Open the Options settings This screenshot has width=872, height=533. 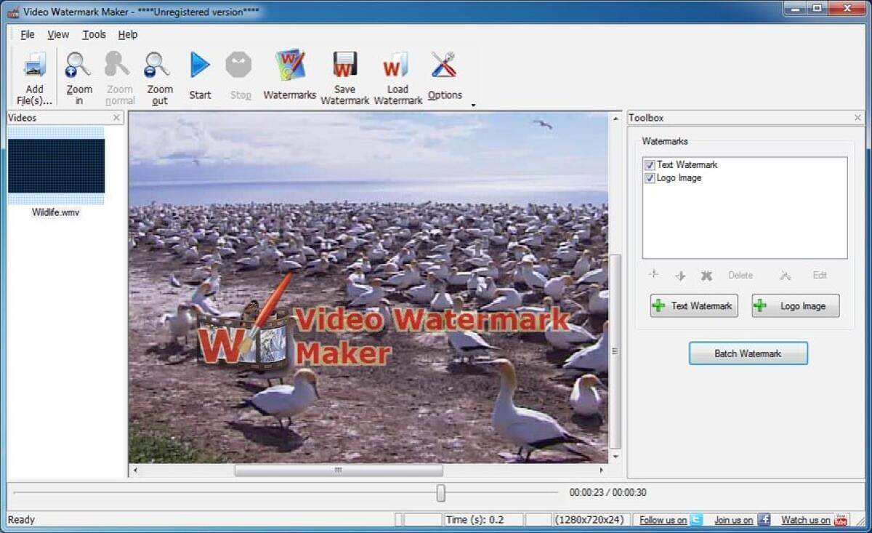click(444, 73)
